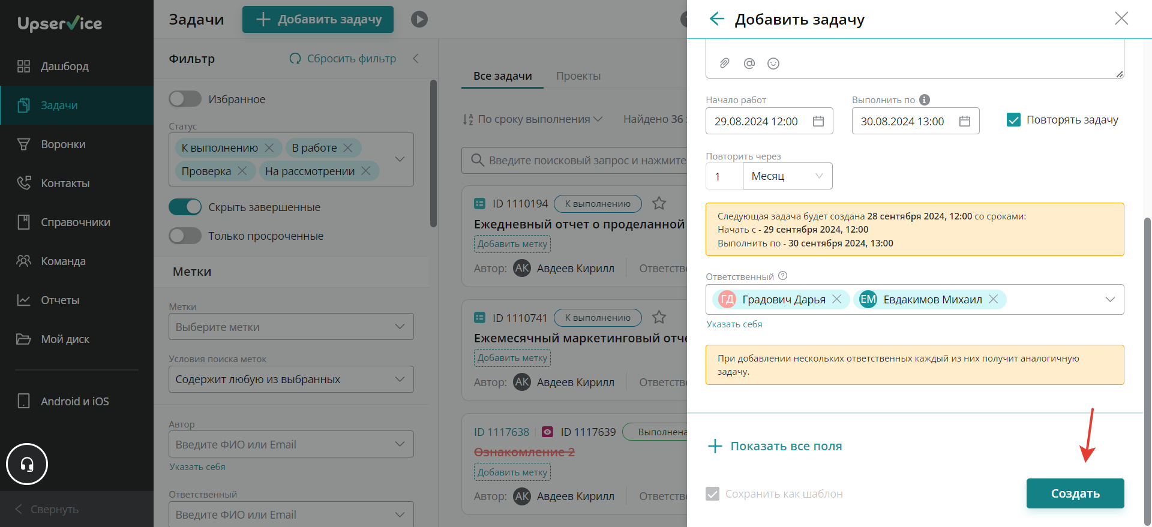Toggle the Избранное filter switch
The image size is (1152, 527).
pos(185,99)
